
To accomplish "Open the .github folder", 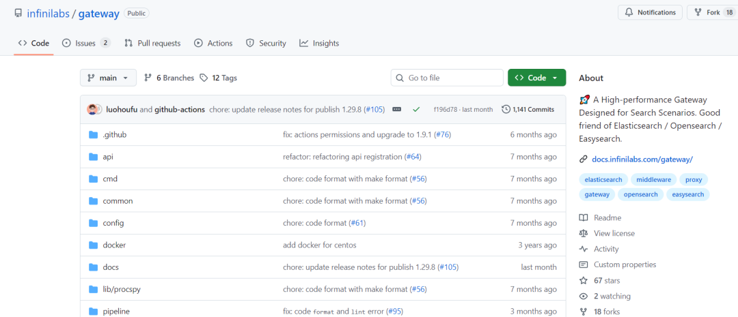I will click(114, 134).
